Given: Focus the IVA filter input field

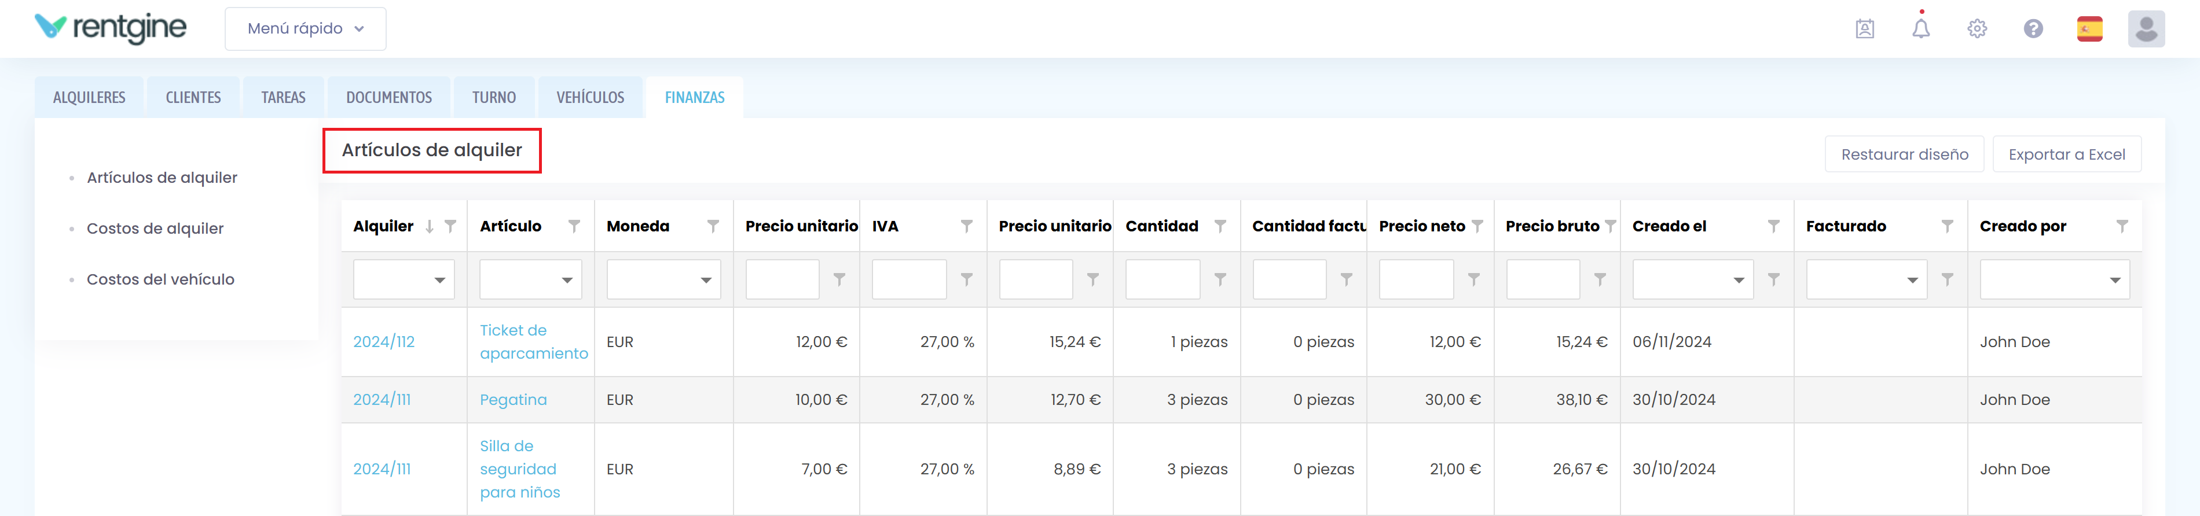Looking at the screenshot, I should pos(909,280).
